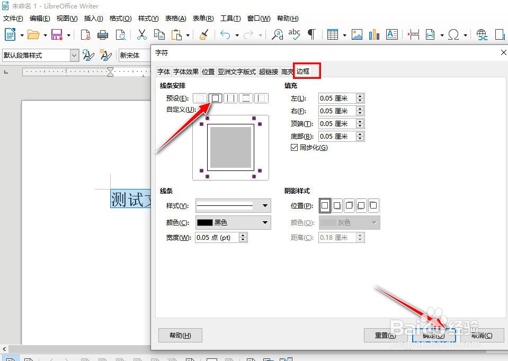508x361 pixels.
Task: Expand the Open folder dropdown arrow
Action: click(46, 35)
